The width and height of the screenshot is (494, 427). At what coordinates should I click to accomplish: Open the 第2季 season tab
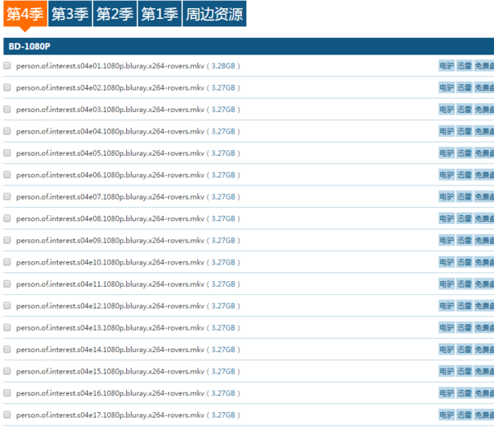click(x=114, y=14)
